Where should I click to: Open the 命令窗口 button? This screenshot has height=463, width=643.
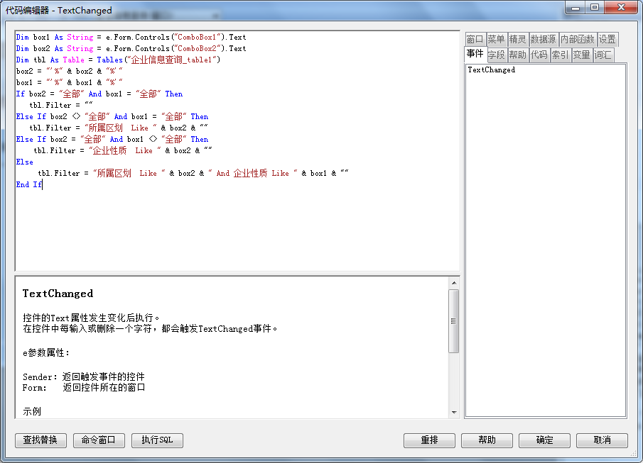coord(99,440)
